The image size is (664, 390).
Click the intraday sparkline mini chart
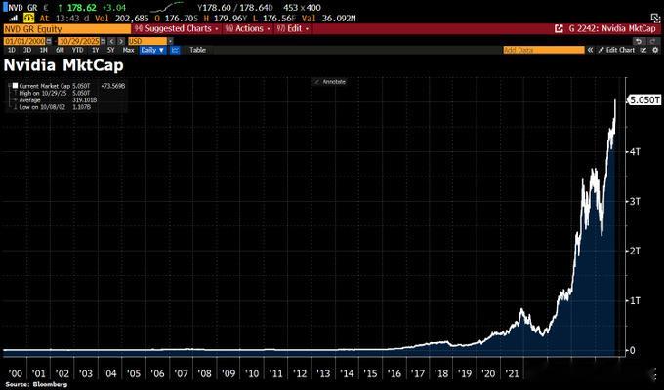point(167,7)
